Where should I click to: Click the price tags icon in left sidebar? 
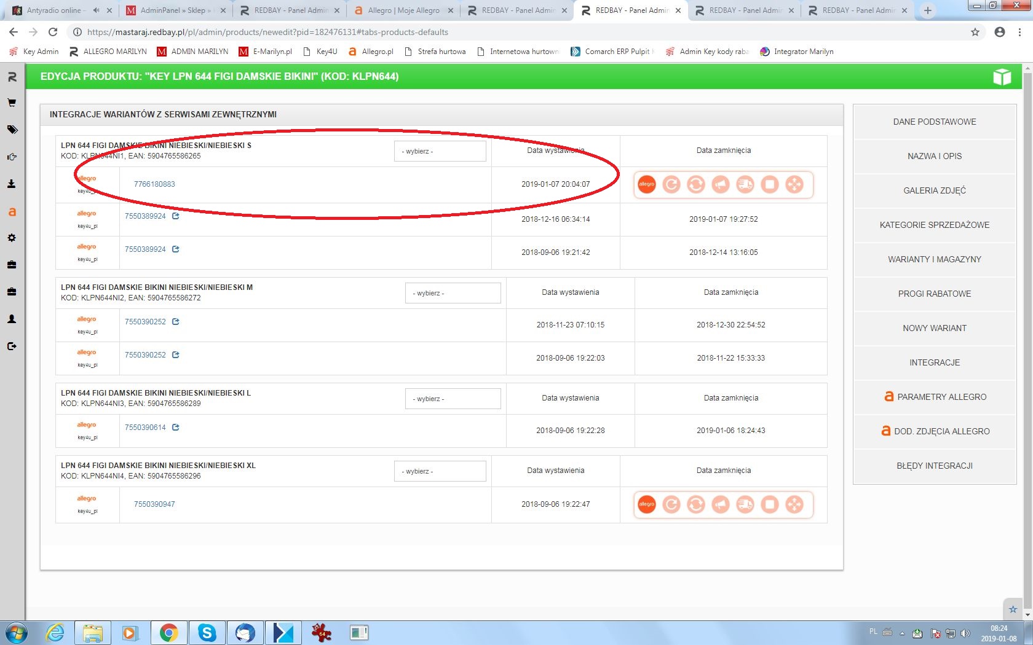(12, 130)
